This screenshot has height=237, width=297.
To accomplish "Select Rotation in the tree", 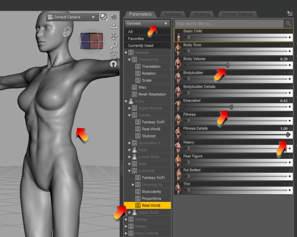I will (148, 73).
